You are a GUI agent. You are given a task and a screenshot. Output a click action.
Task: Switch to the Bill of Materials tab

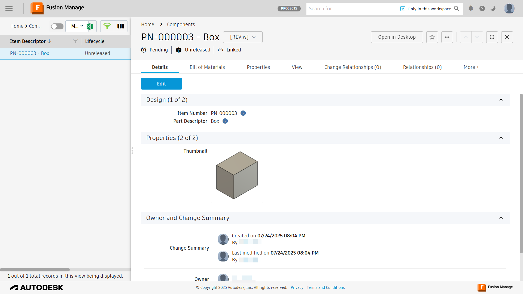click(207, 67)
